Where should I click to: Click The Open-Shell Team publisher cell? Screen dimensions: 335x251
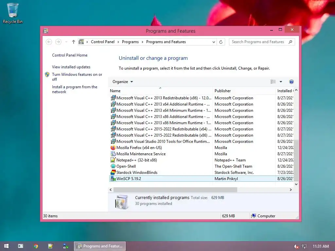point(233,166)
